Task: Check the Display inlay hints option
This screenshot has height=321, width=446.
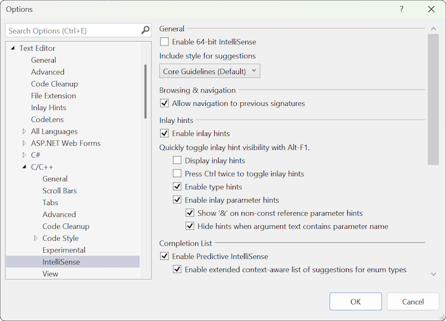Action: coord(177,161)
